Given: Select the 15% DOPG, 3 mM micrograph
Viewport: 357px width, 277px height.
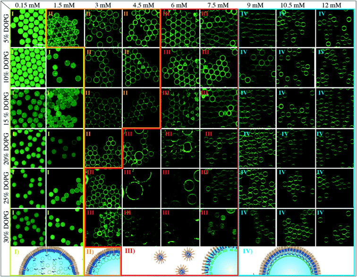Looking at the screenshot, I should point(103,108).
